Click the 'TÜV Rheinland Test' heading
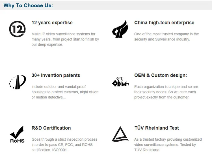 (x=157, y=128)
